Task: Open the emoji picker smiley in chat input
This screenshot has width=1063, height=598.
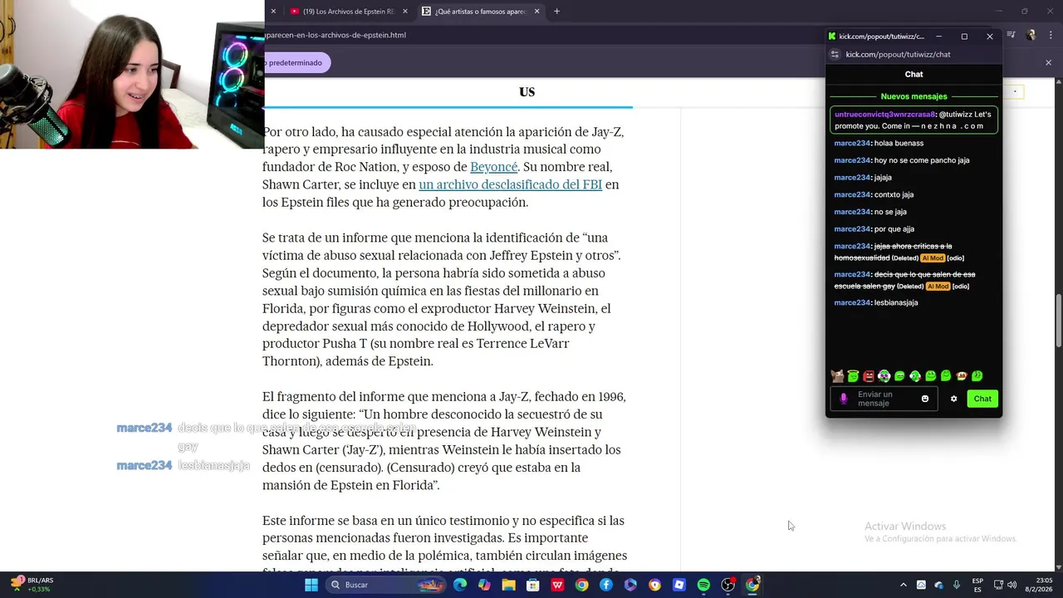Action: 925,399
